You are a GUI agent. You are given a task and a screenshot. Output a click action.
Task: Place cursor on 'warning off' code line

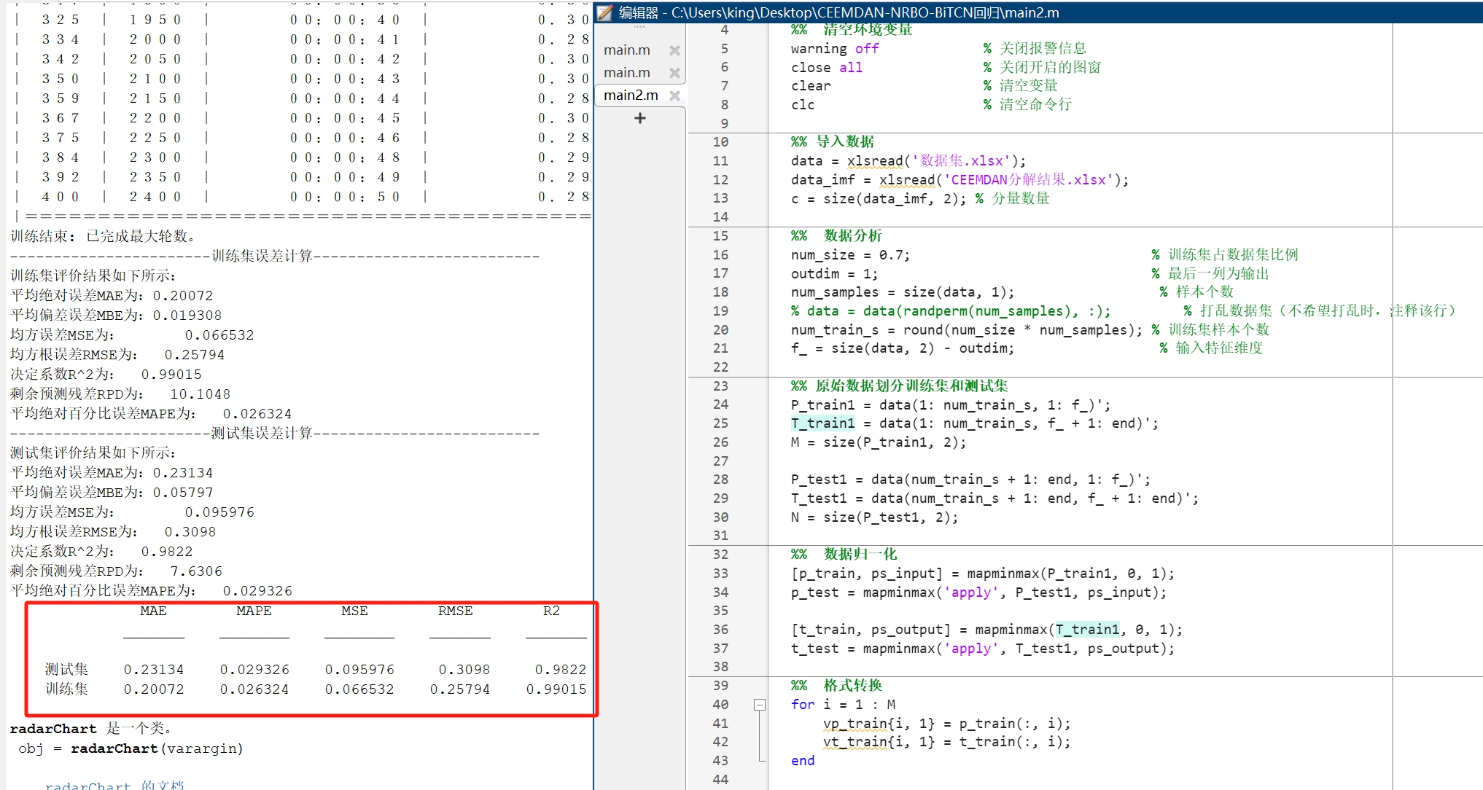834,49
